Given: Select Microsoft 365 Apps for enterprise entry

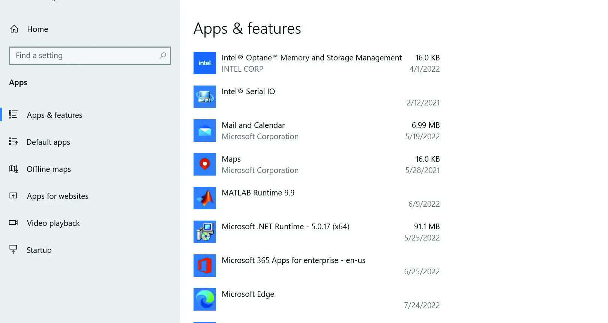Looking at the screenshot, I should click(293, 260).
